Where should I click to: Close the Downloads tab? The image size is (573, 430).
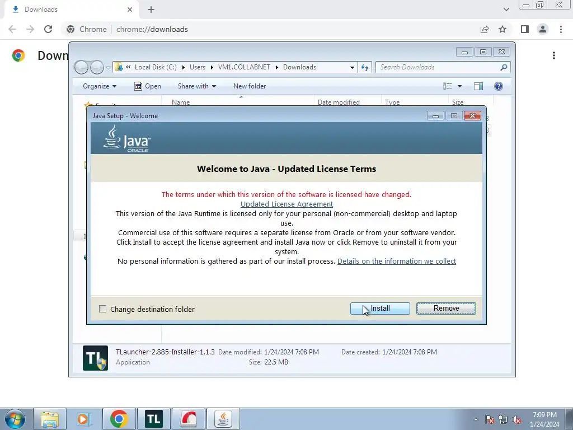[x=130, y=10]
